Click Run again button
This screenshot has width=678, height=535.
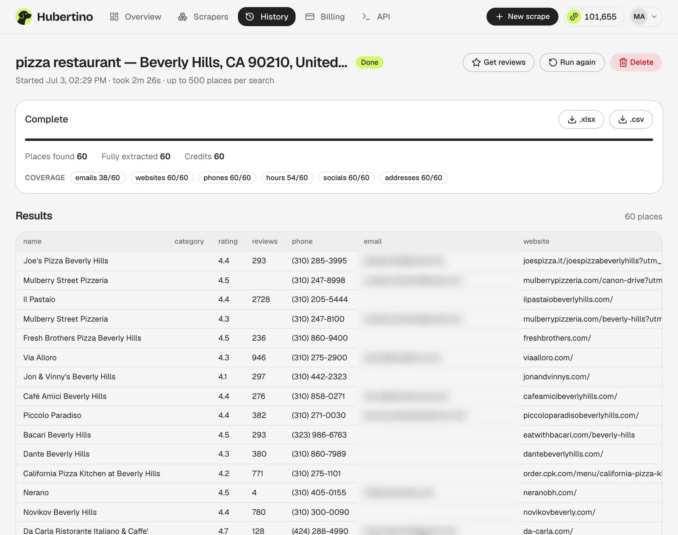click(572, 62)
